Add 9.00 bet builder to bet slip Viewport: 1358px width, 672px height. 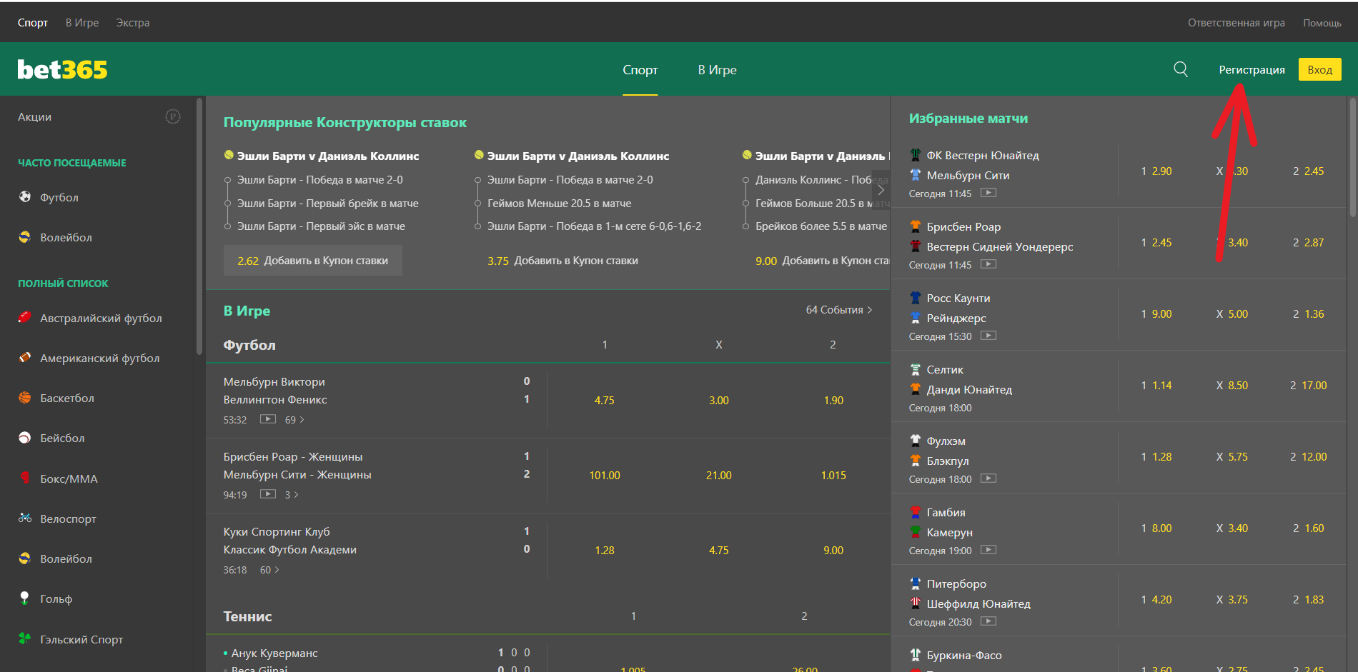tap(822, 261)
